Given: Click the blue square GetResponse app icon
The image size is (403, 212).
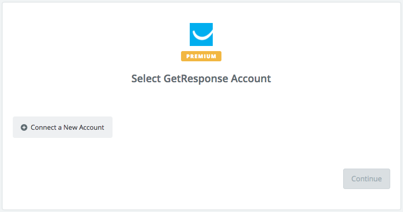Looking at the screenshot, I should [x=201, y=34].
